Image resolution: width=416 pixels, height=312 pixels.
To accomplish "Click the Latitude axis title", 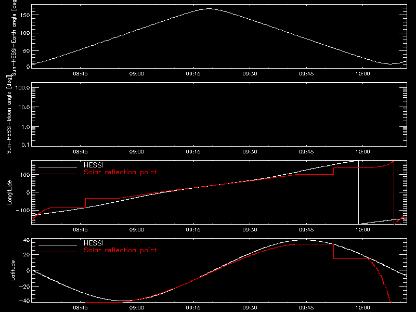I will 12,270.
